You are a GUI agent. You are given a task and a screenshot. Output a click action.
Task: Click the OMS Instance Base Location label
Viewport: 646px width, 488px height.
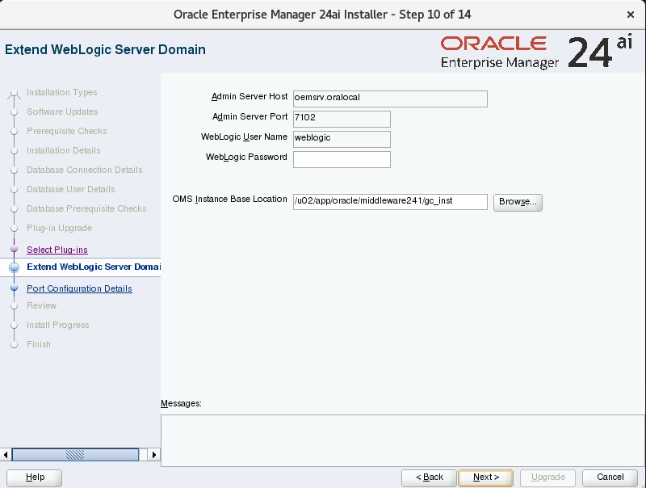point(229,199)
